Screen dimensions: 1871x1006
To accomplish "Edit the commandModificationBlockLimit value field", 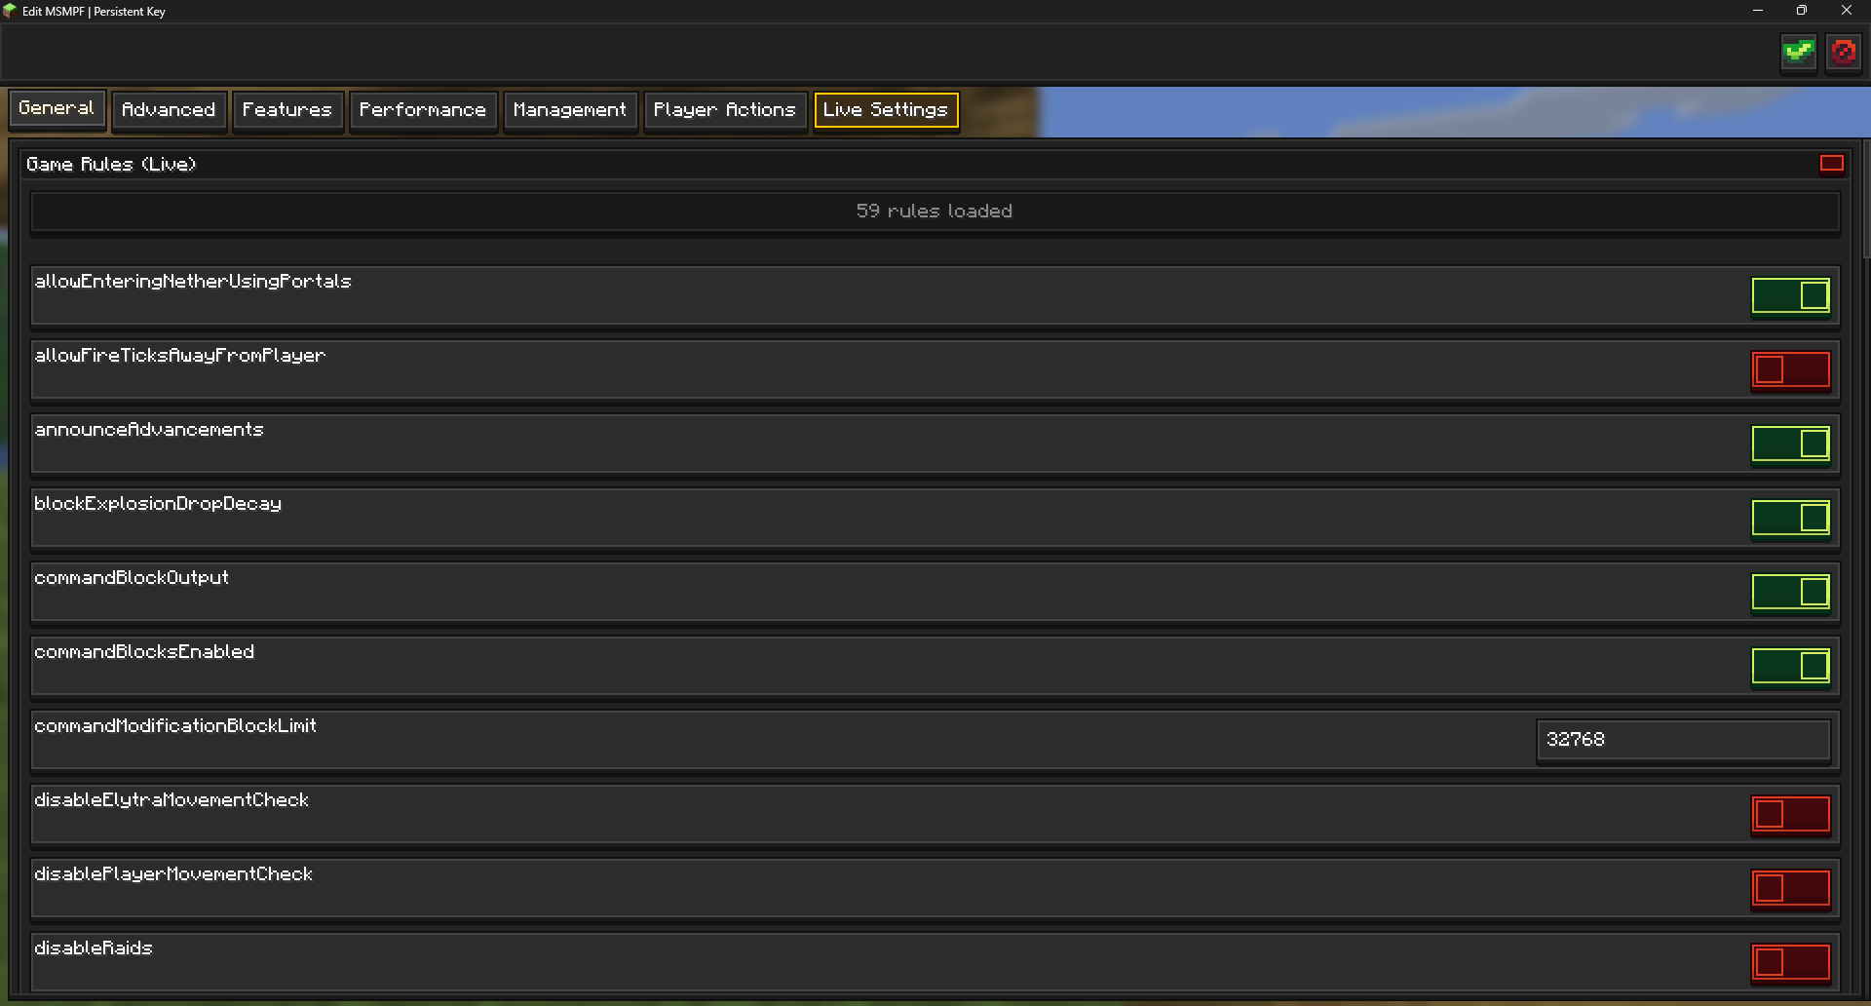I will [1683, 740].
